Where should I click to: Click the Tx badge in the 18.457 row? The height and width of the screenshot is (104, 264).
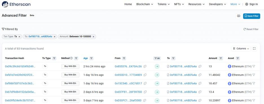coord(45,83)
